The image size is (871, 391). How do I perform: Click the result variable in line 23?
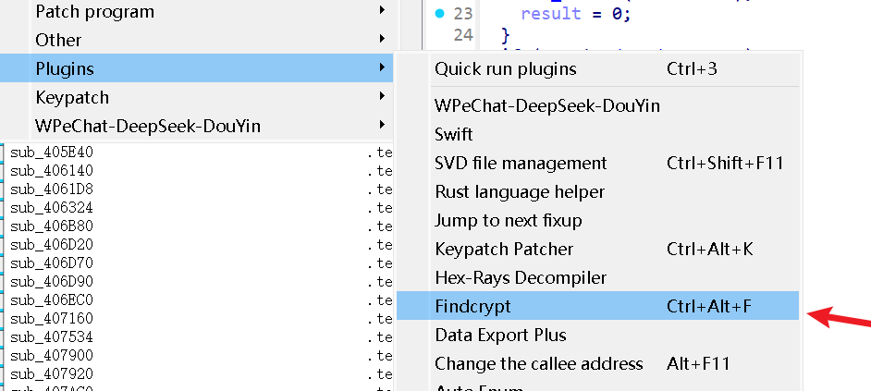[x=550, y=13]
